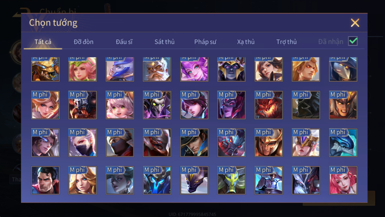Image resolution: width=385 pixels, height=217 pixels.
Task: Pick the red fiery demon hero
Action: [x=269, y=105]
